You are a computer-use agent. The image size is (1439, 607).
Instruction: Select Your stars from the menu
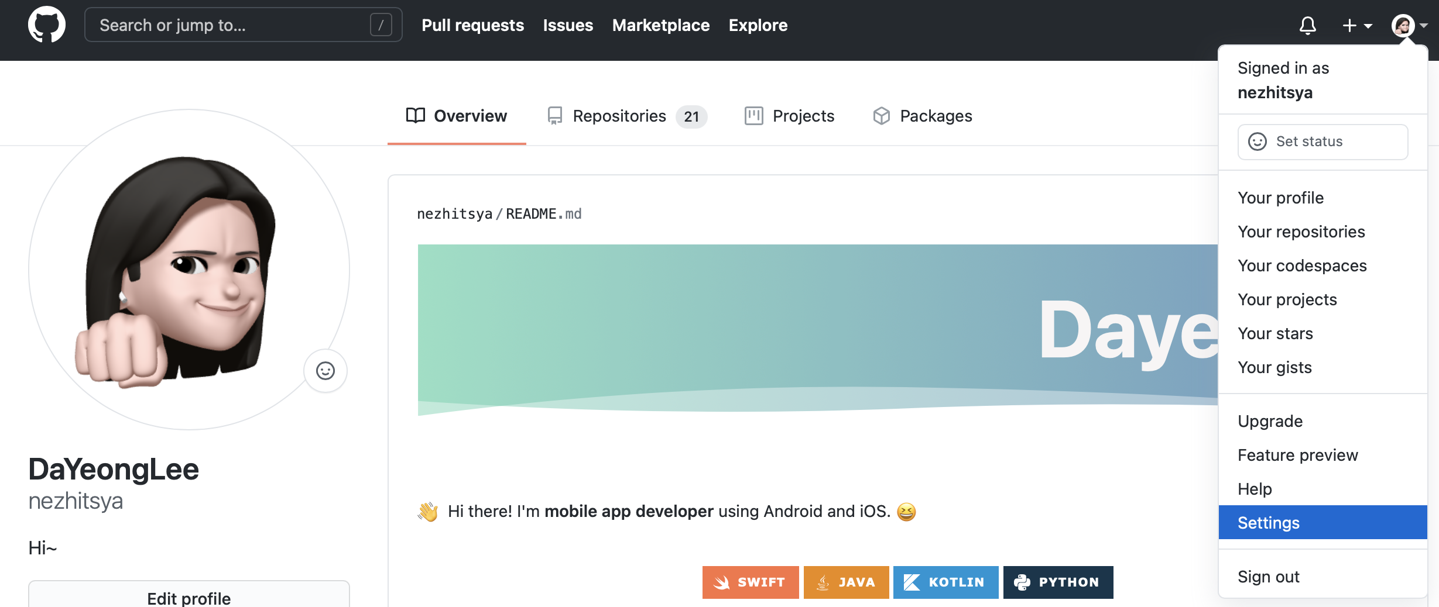pyautogui.click(x=1322, y=333)
